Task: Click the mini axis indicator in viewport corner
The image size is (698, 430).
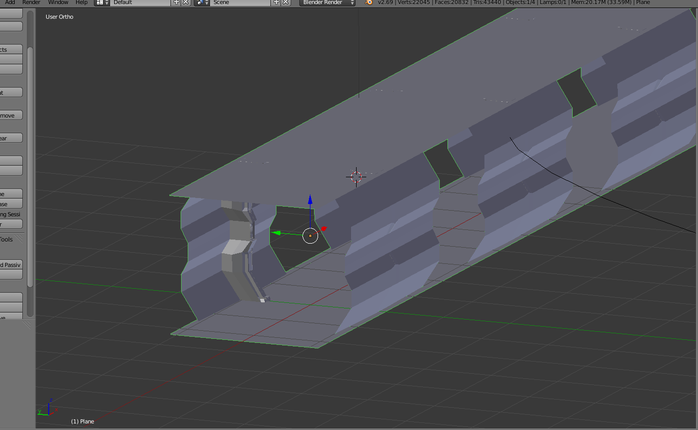Action: (x=48, y=409)
